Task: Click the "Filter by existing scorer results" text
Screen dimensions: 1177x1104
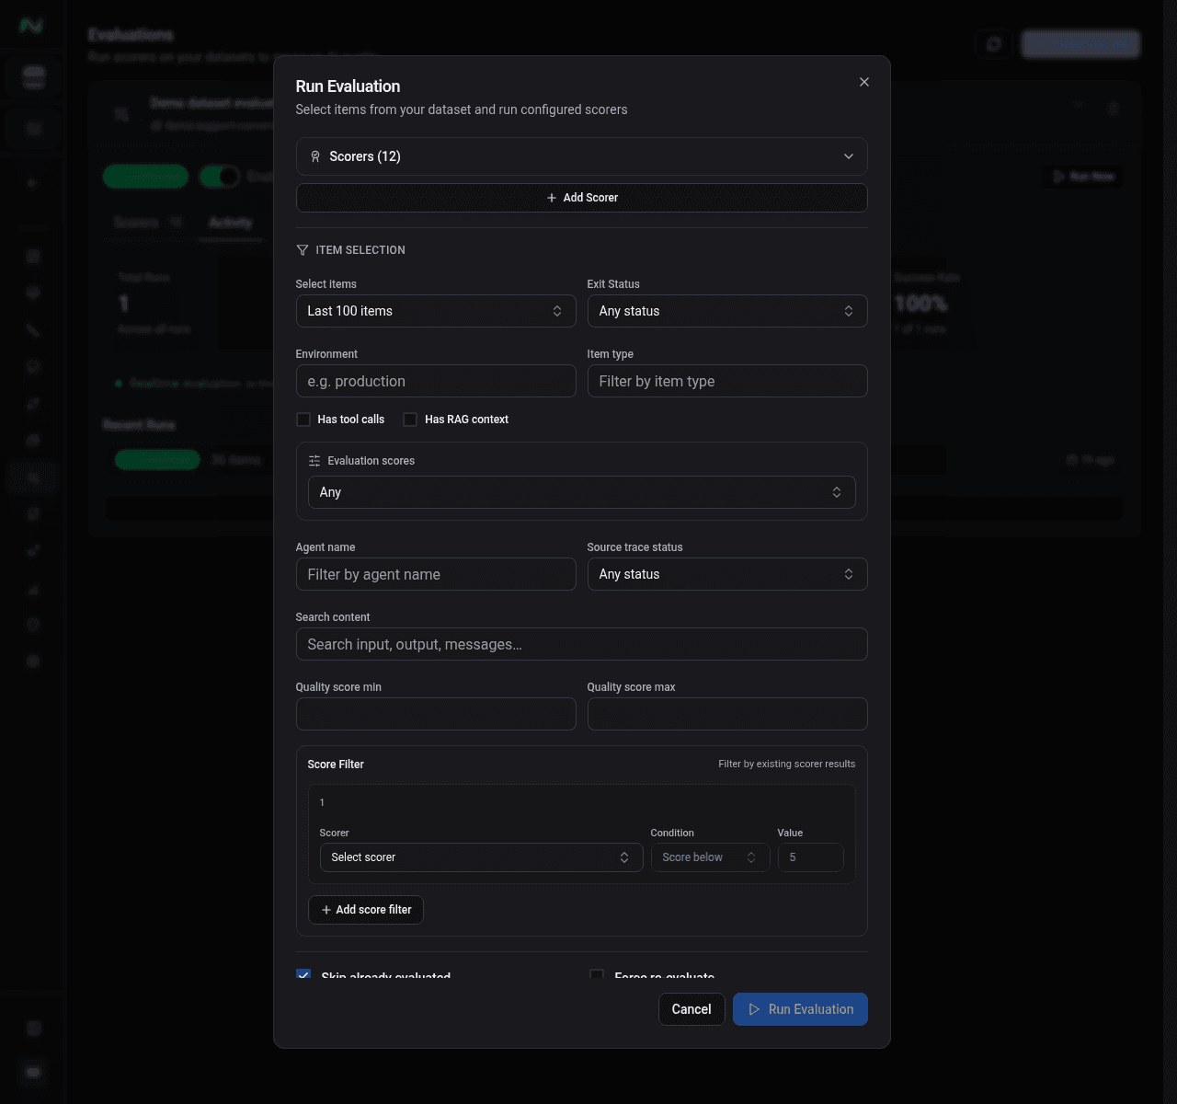Action: coord(787,765)
